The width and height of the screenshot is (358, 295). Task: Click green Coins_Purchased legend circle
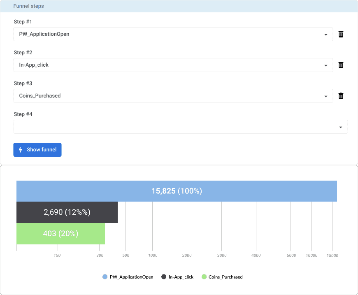204,277
